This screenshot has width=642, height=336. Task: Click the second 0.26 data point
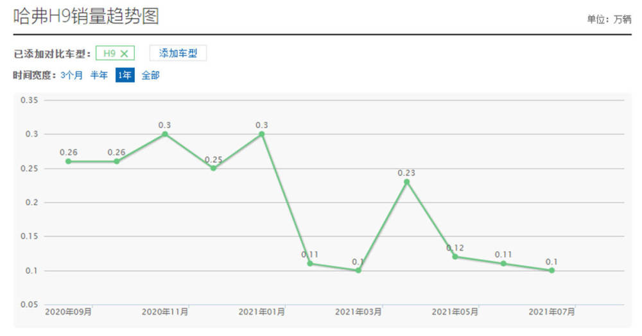[x=117, y=162]
